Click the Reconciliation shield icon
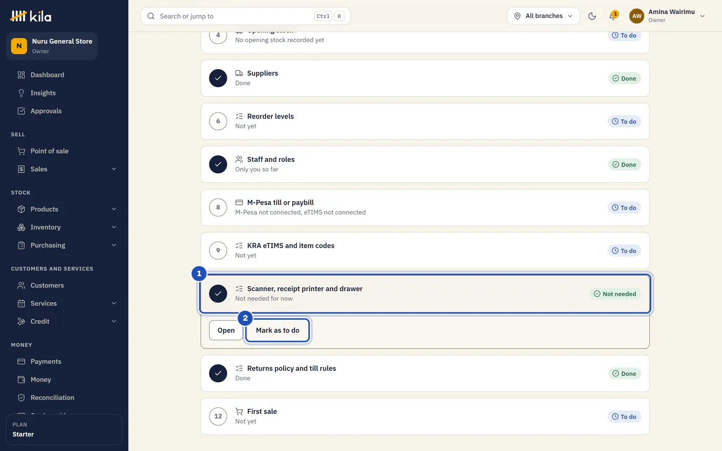722x451 pixels. coord(21,398)
